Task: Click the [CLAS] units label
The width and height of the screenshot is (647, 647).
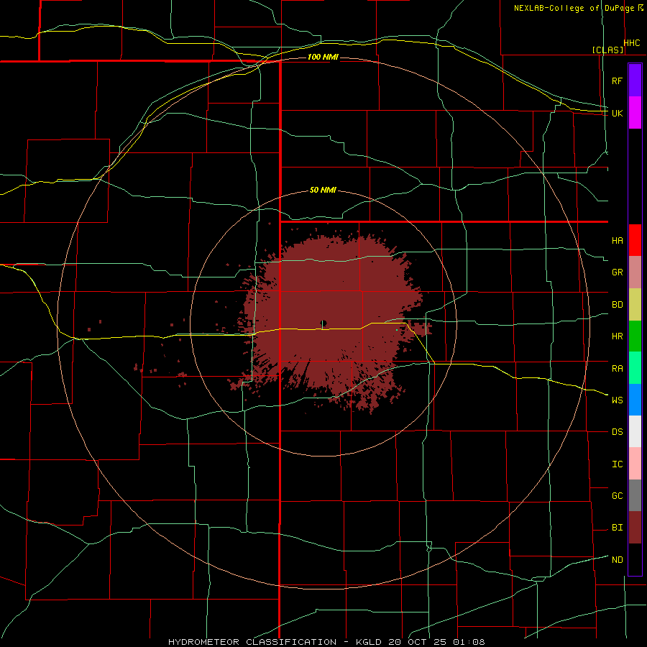Action: (607, 50)
